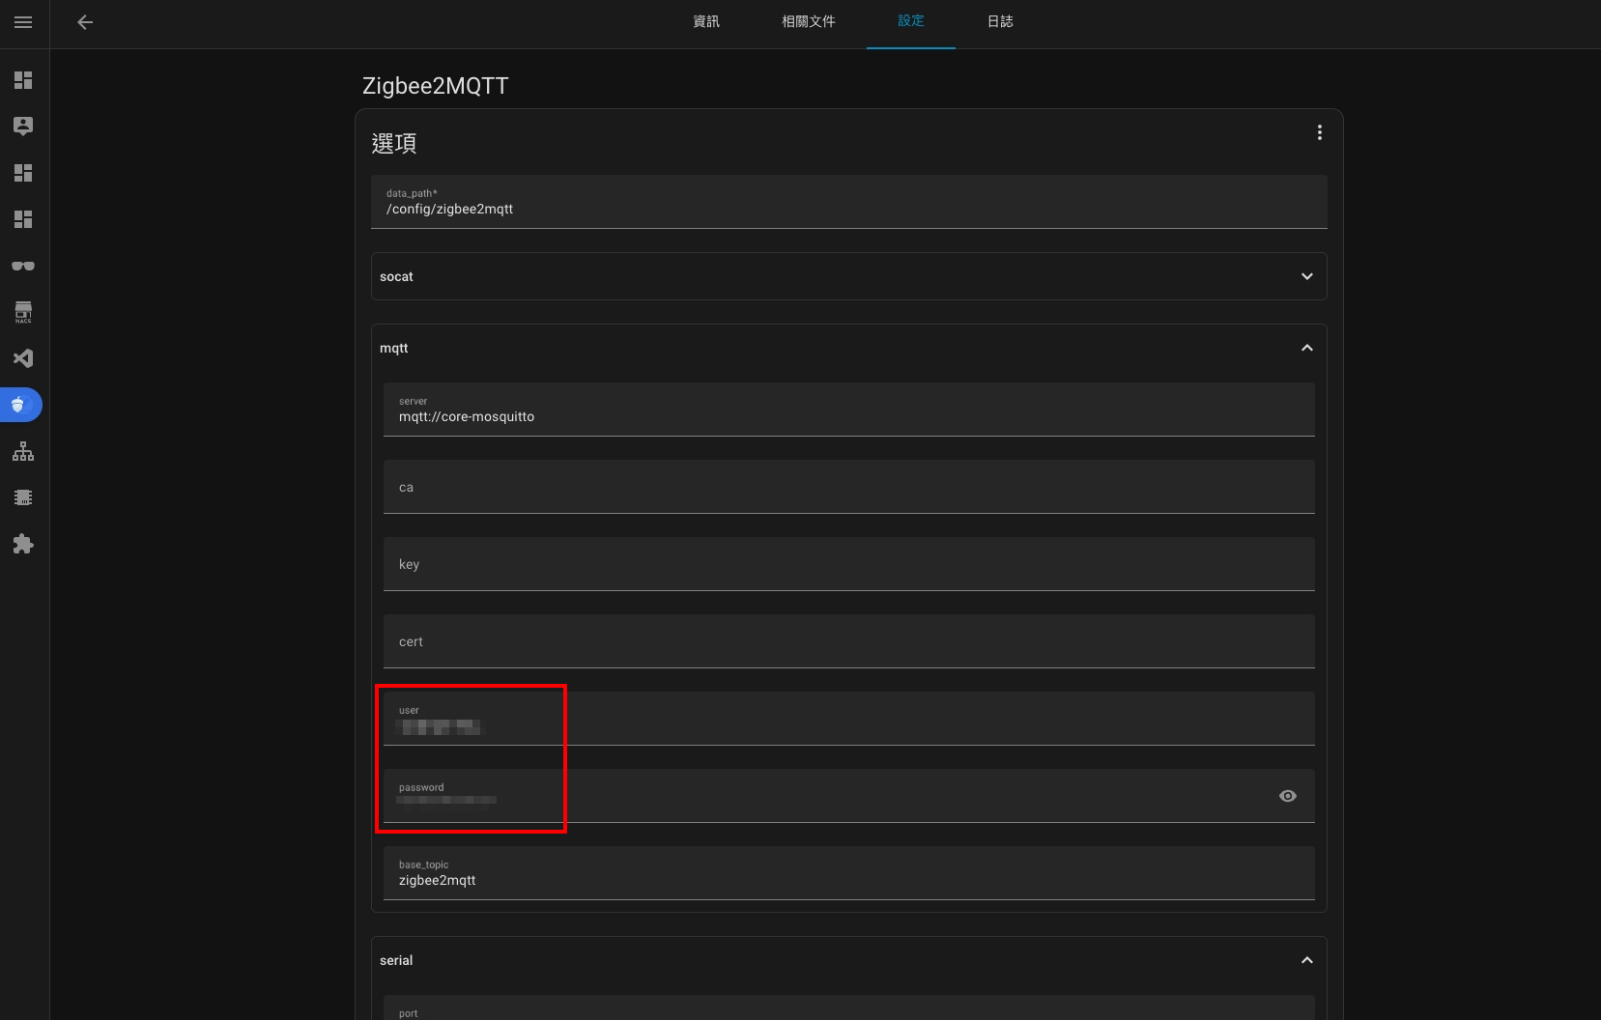This screenshot has height=1020, width=1601.
Task: Open the VS Code sidebar icon
Action: click(x=23, y=358)
